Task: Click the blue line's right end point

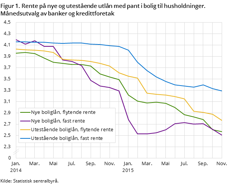Action: (222, 91)
